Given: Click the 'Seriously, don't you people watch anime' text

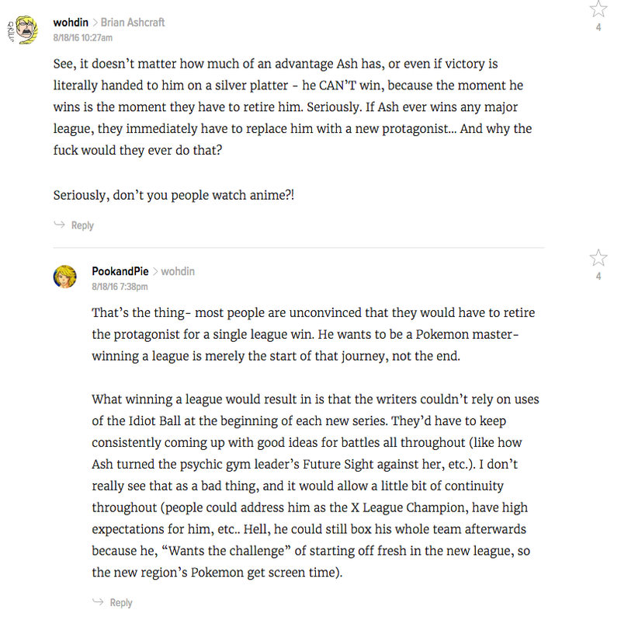Looking at the screenshot, I should point(173,195).
